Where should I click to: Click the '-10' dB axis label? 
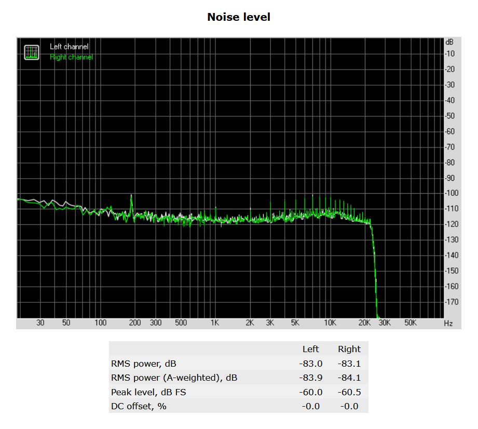(x=450, y=54)
